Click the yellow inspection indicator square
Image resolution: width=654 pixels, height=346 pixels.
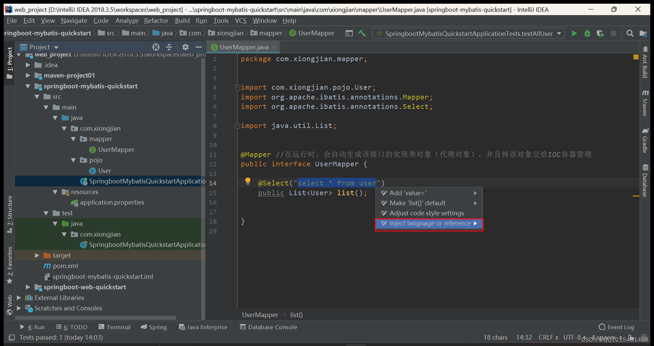coord(636,57)
